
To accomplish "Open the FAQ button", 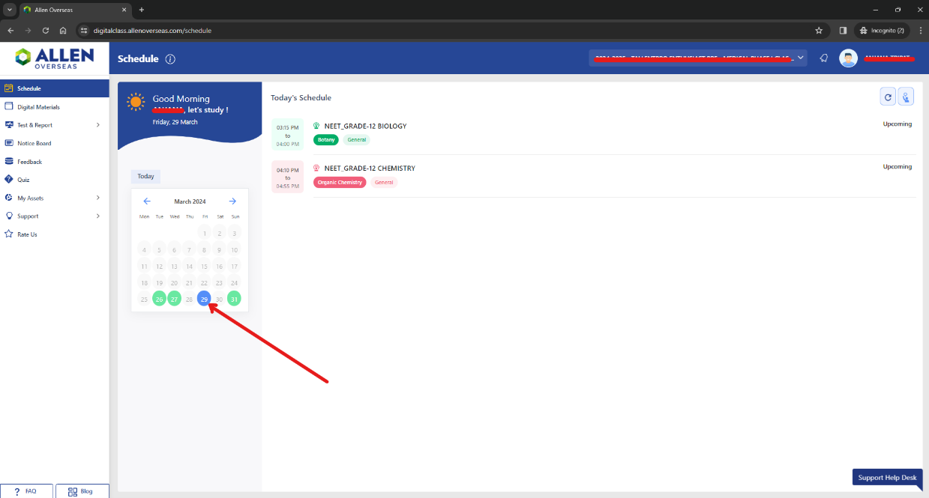I will tap(26, 491).
